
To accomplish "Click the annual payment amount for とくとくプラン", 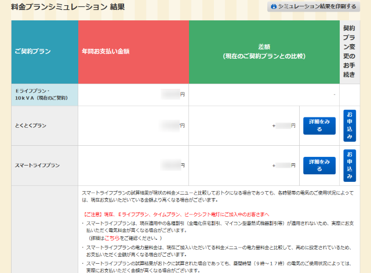I will 173,125.
